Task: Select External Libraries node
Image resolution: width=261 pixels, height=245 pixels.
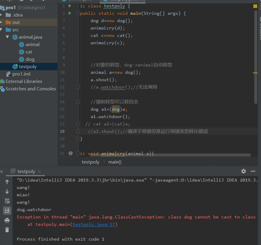Action: tap(24, 81)
